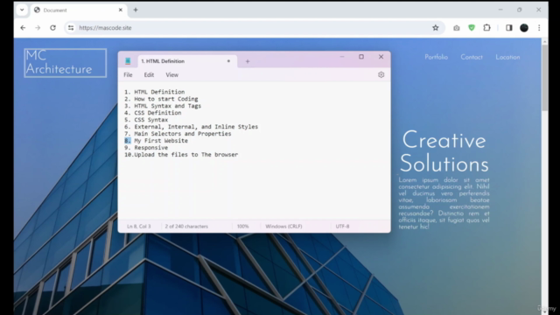Click the Lorem ipsum paragraph on website

444,203
